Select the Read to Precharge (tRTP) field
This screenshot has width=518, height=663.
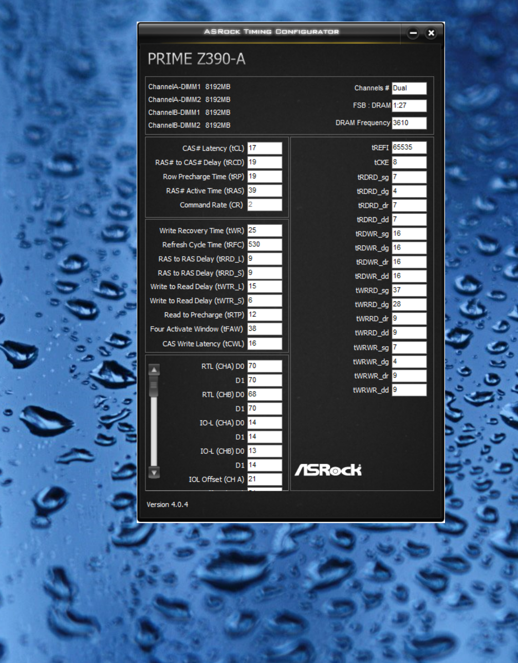tap(265, 315)
